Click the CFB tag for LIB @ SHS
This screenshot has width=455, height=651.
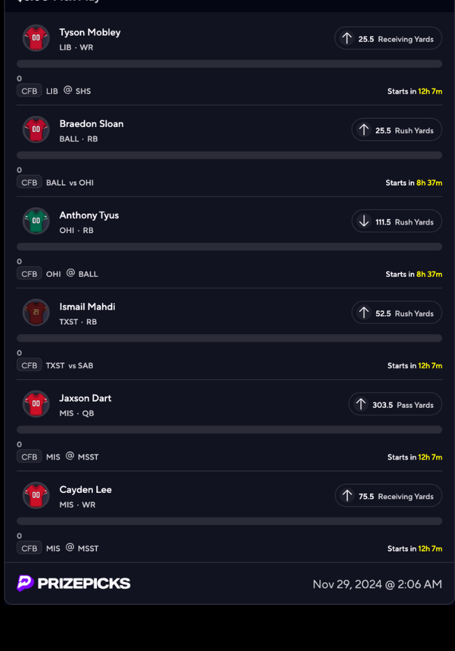[x=29, y=90]
